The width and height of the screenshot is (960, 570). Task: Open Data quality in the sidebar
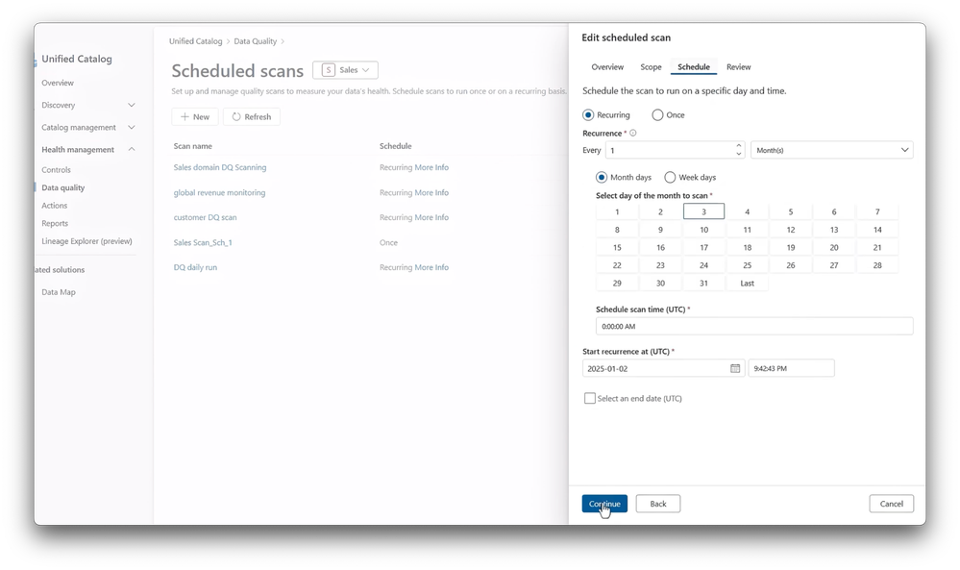coord(63,188)
